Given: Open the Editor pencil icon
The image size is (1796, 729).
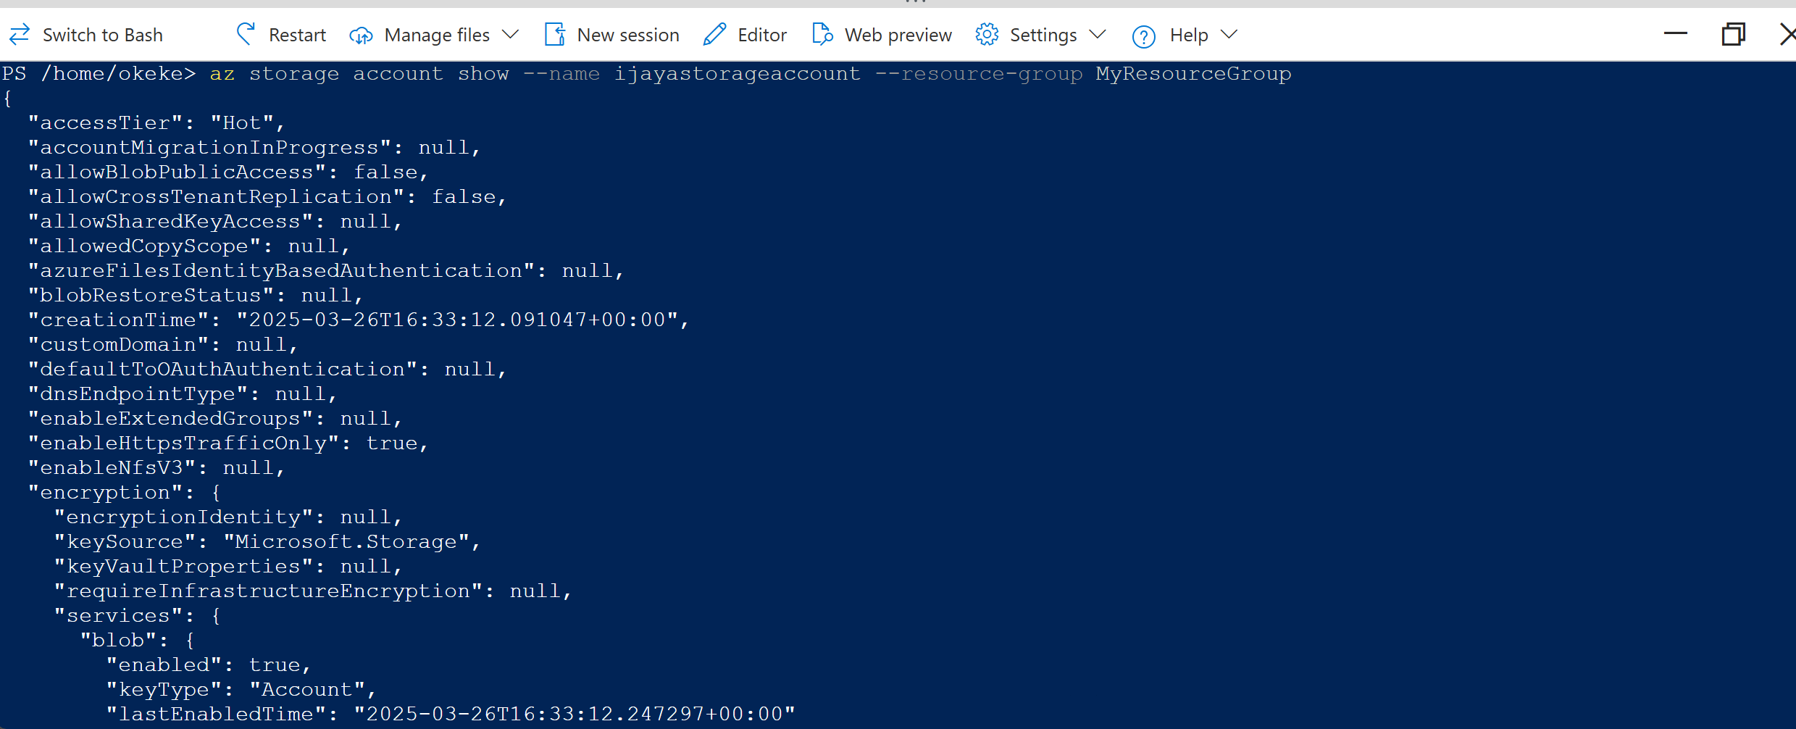Looking at the screenshot, I should [x=714, y=34].
